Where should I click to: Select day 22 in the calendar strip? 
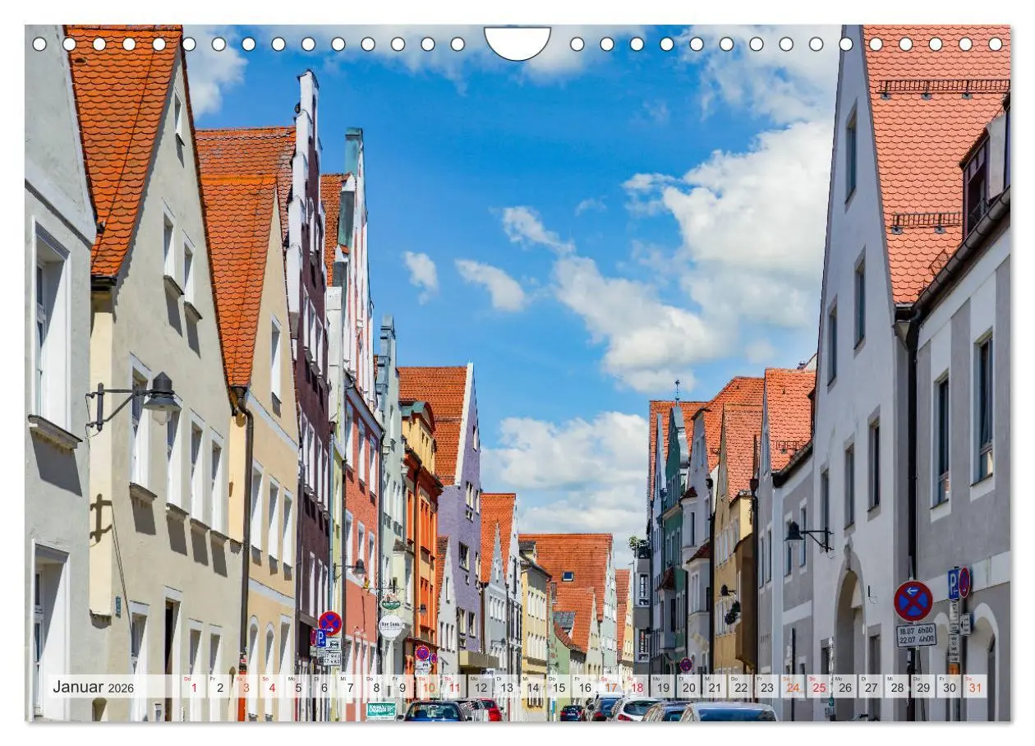(x=741, y=687)
